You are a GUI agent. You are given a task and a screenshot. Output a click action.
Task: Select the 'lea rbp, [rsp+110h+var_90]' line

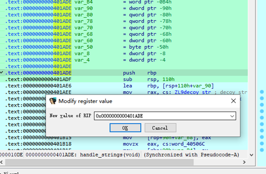coord(124,86)
